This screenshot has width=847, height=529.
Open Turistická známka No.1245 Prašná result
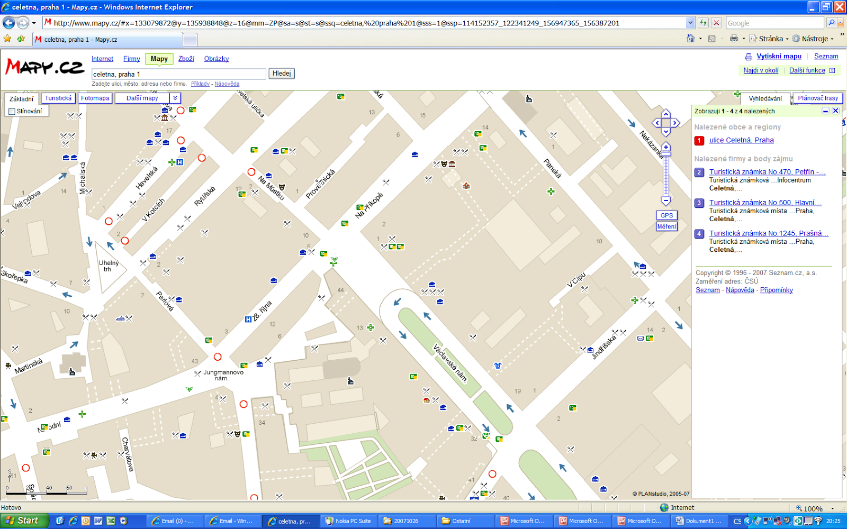769,233
